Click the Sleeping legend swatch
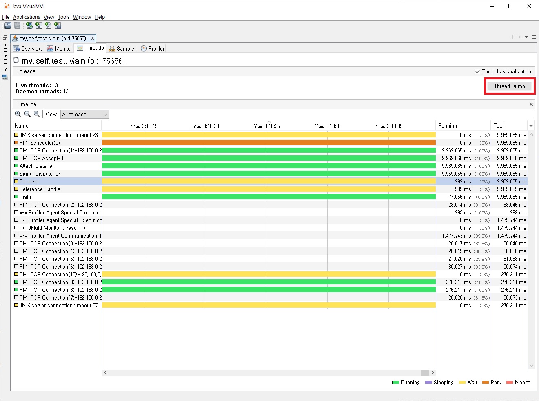Image resolution: width=539 pixels, height=401 pixels. 428,383
